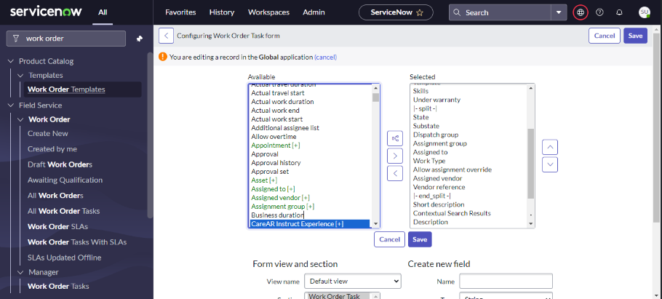The image size is (662, 299).
Task: Open the notifications bell icon
Action: tap(619, 12)
